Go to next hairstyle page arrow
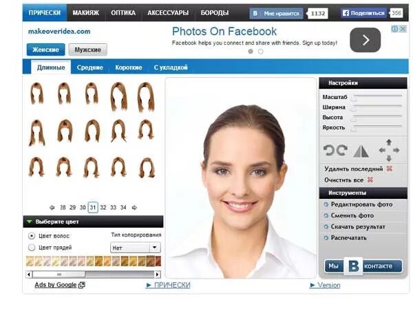Viewport: 413px width, 313px height. point(134,207)
